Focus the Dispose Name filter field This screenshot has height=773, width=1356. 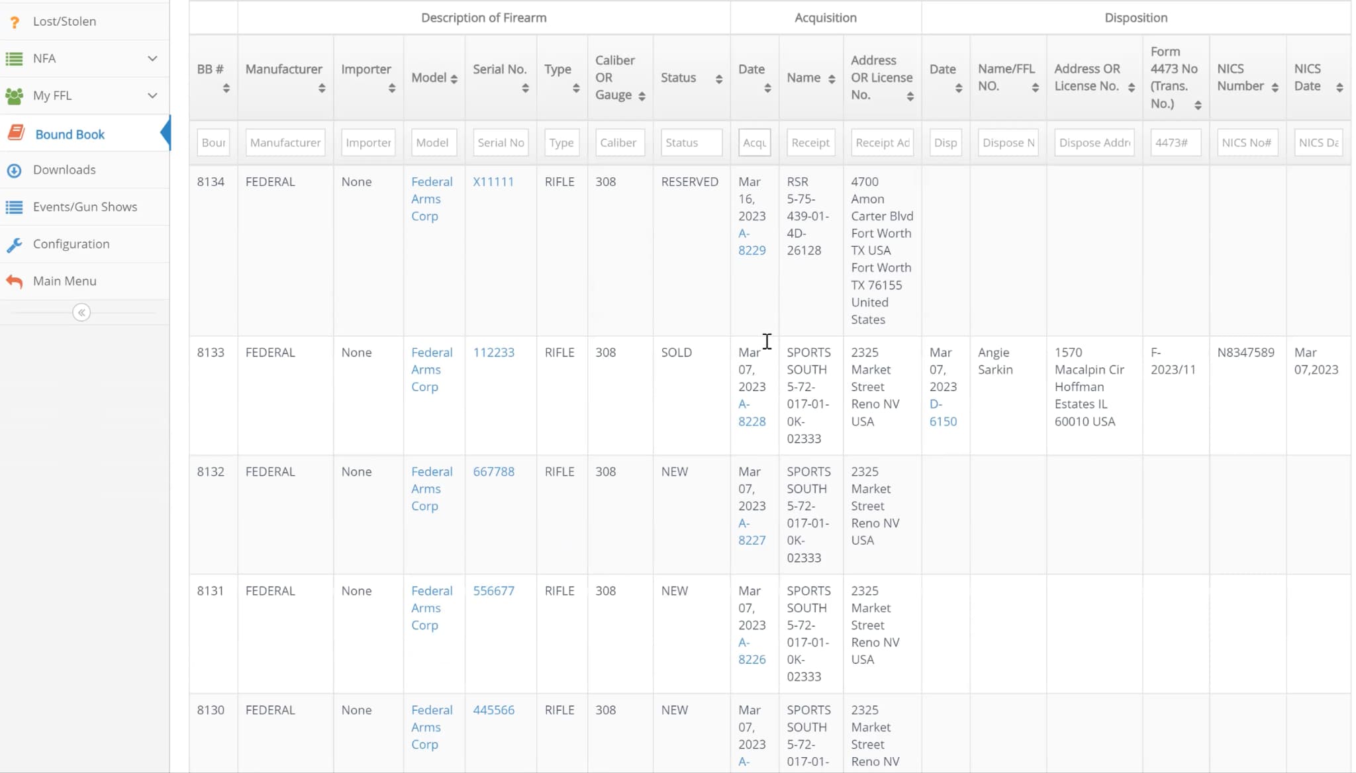[1008, 143]
